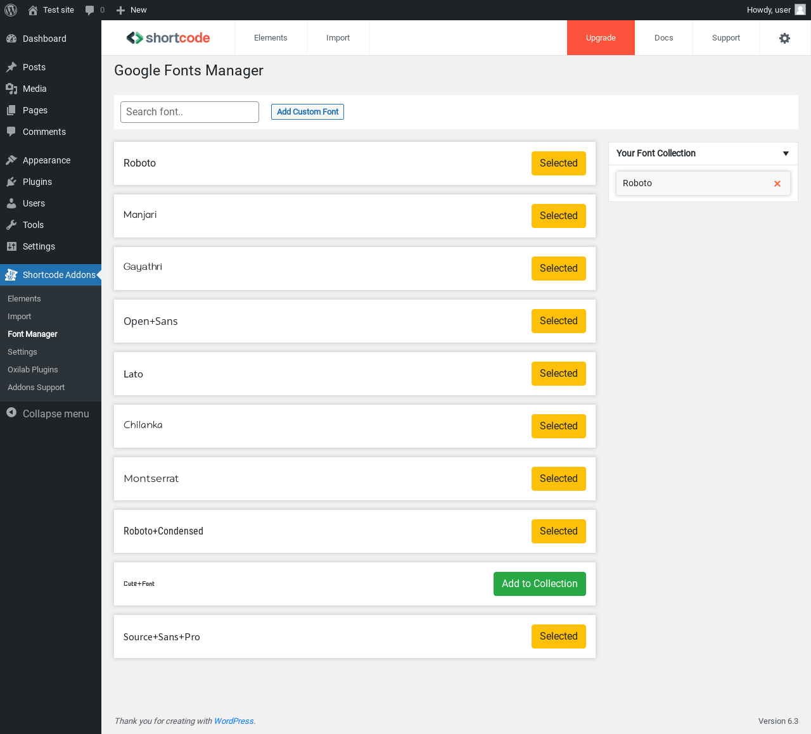Toggle Selected button for Montserrat

(559, 479)
